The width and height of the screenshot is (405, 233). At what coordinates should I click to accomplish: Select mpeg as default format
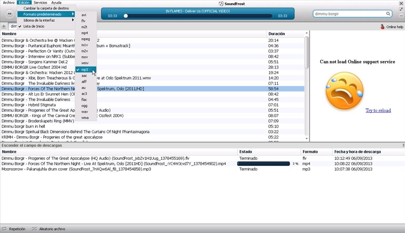[x=86, y=39]
